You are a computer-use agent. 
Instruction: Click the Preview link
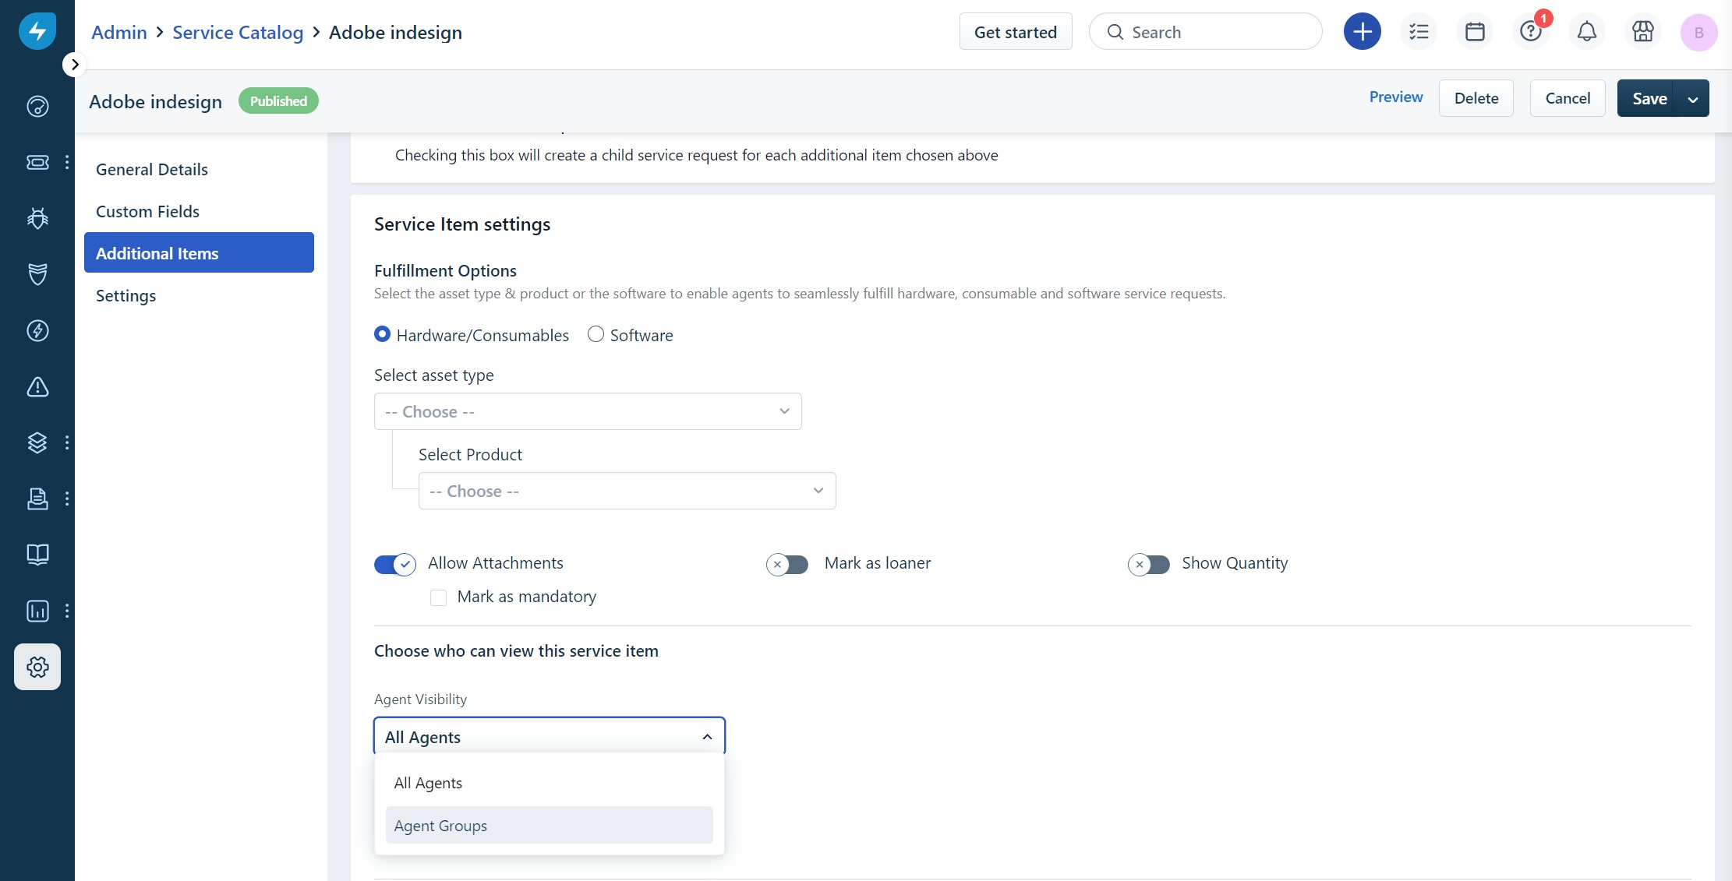coord(1396,97)
